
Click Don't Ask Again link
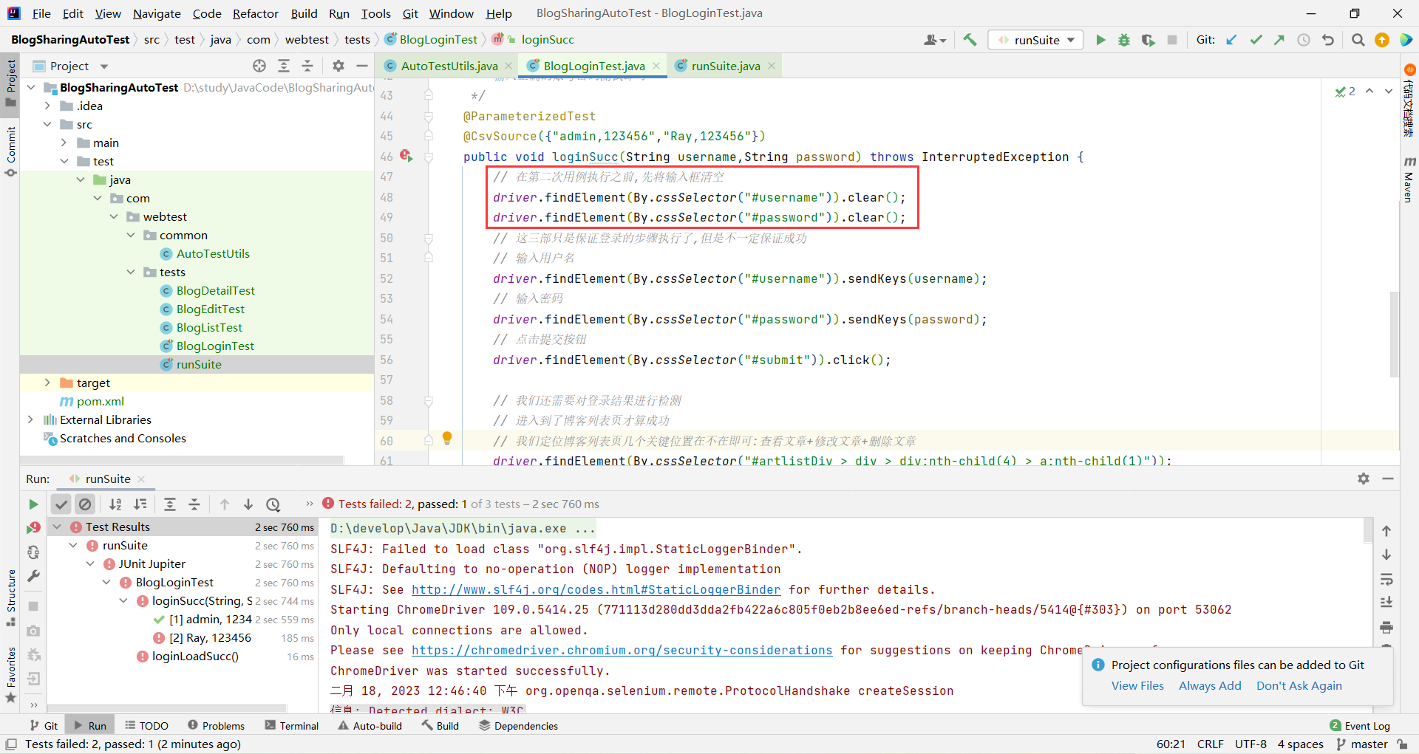1299,685
